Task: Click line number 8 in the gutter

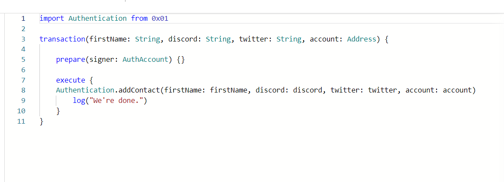Action: click(x=23, y=91)
